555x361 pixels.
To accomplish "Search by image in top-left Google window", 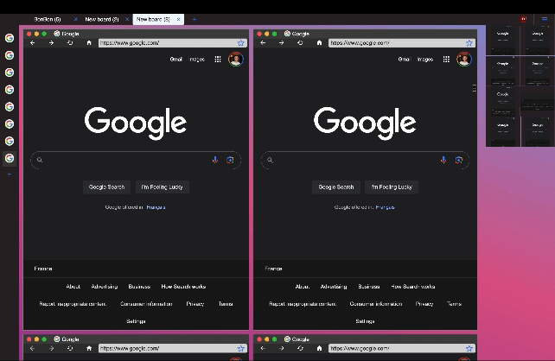I will pos(230,160).
